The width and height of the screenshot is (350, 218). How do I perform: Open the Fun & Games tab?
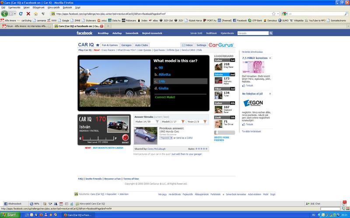tap(110, 45)
